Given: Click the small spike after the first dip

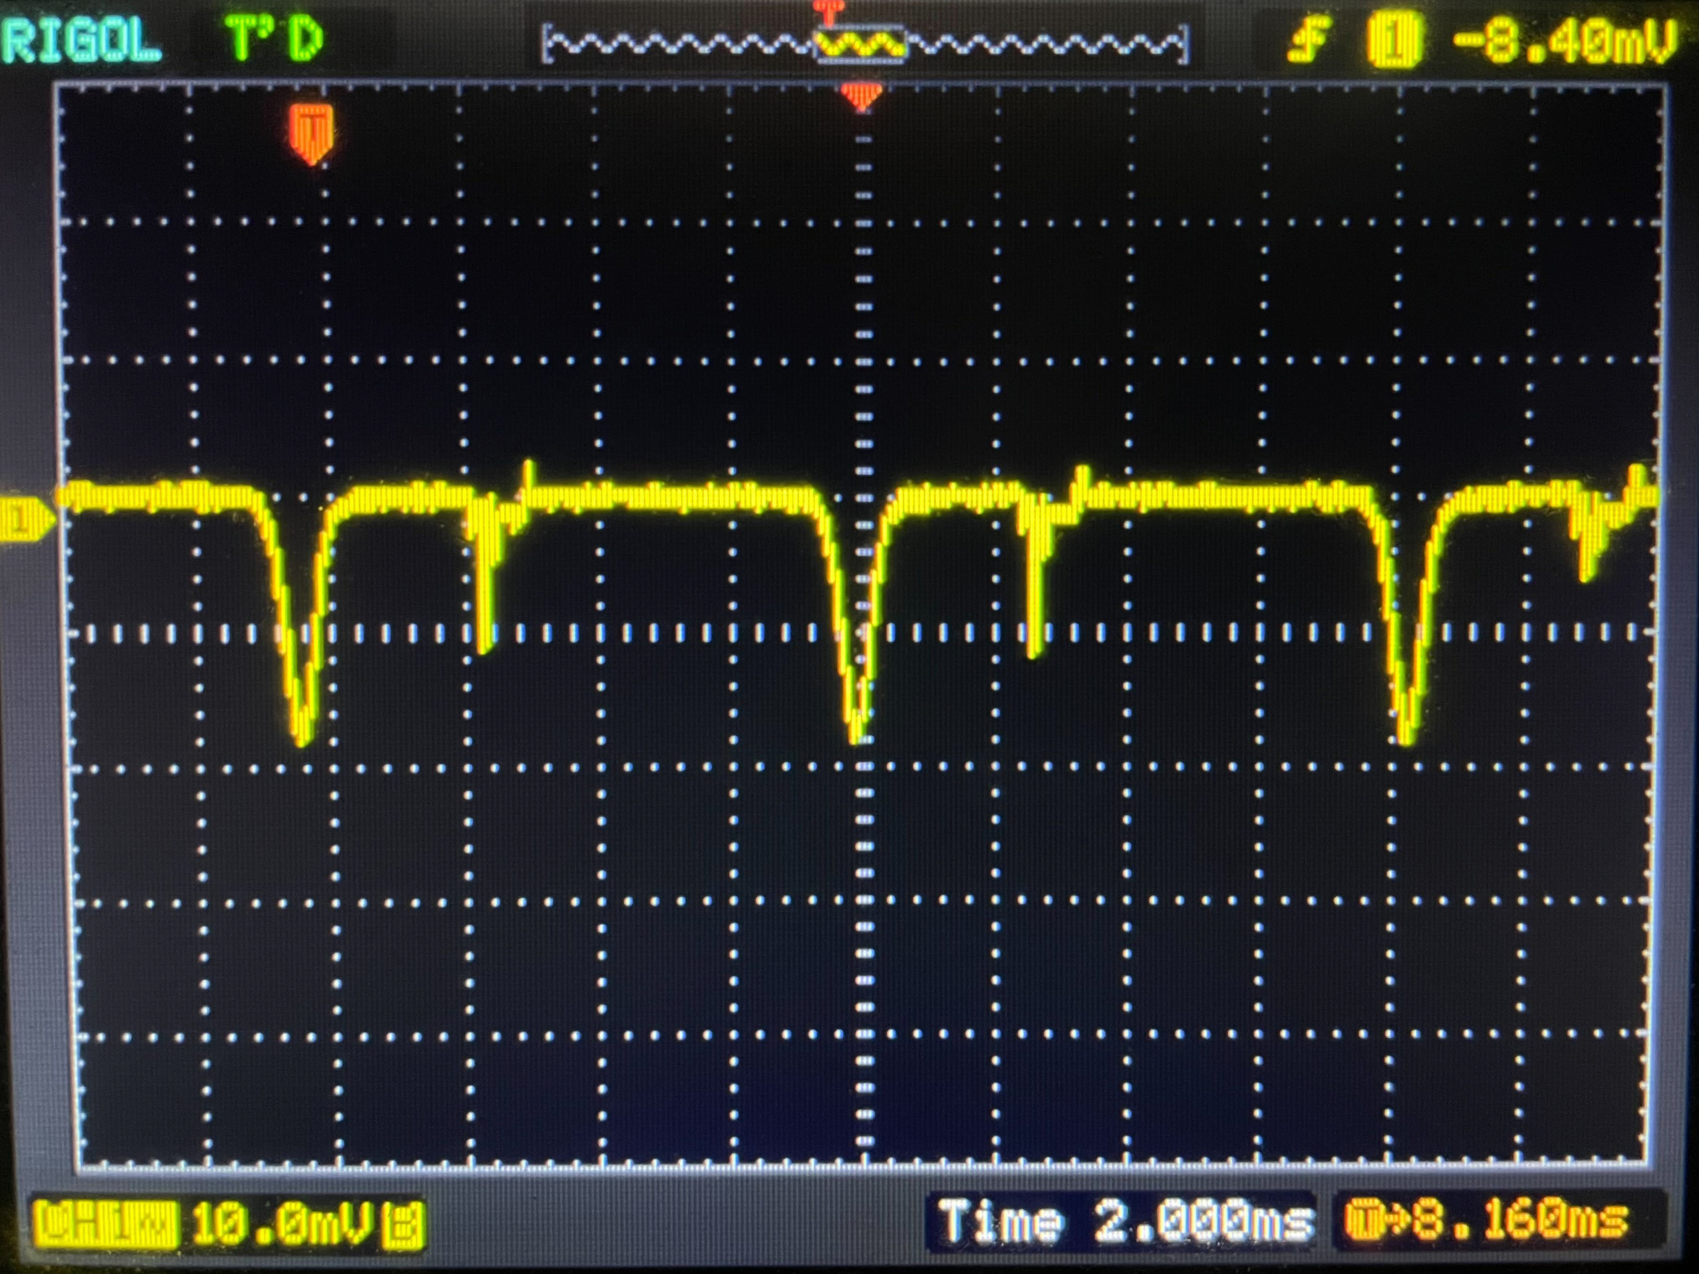Looking at the screenshot, I should (484, 592).
